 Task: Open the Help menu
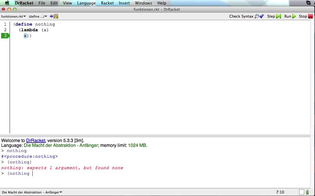click(x=162, y=3)
